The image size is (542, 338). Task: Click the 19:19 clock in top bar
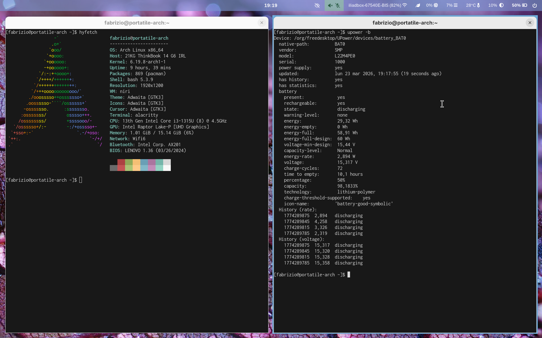[270, 5]
